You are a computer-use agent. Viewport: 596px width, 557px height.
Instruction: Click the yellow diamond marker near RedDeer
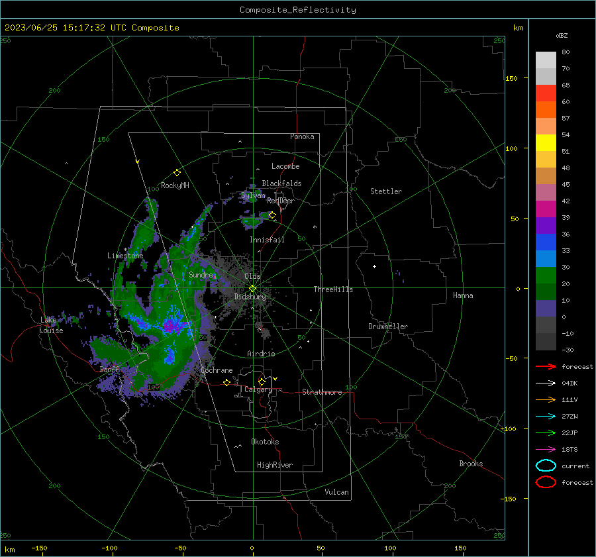(272, 215)
